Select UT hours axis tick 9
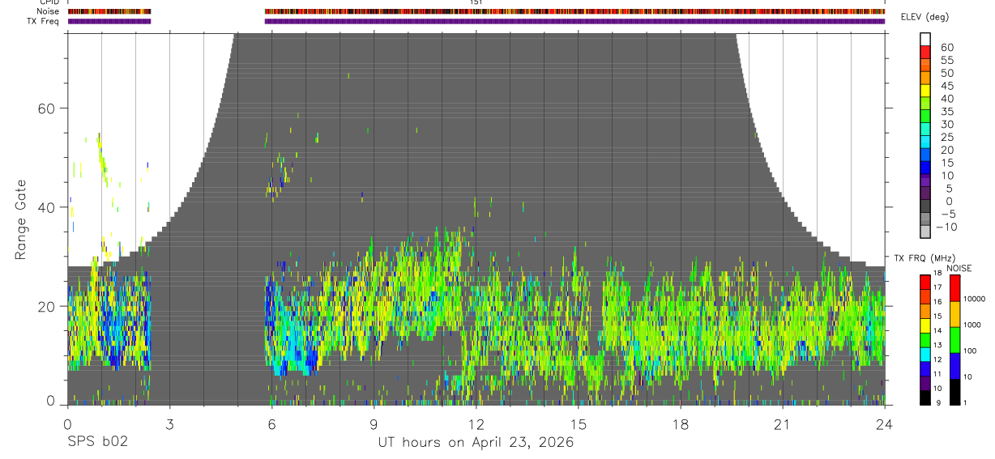The height and width of the screenshot is (459, 995). pos(374,423)
